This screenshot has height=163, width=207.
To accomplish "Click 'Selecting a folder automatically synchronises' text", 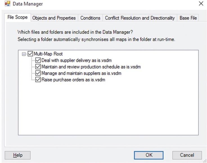I will tap(96, 39).
